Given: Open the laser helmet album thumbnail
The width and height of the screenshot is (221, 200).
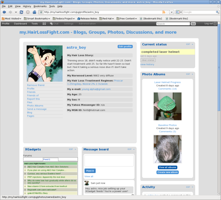Looking at the screenshot, I should (x=167, y=106).
